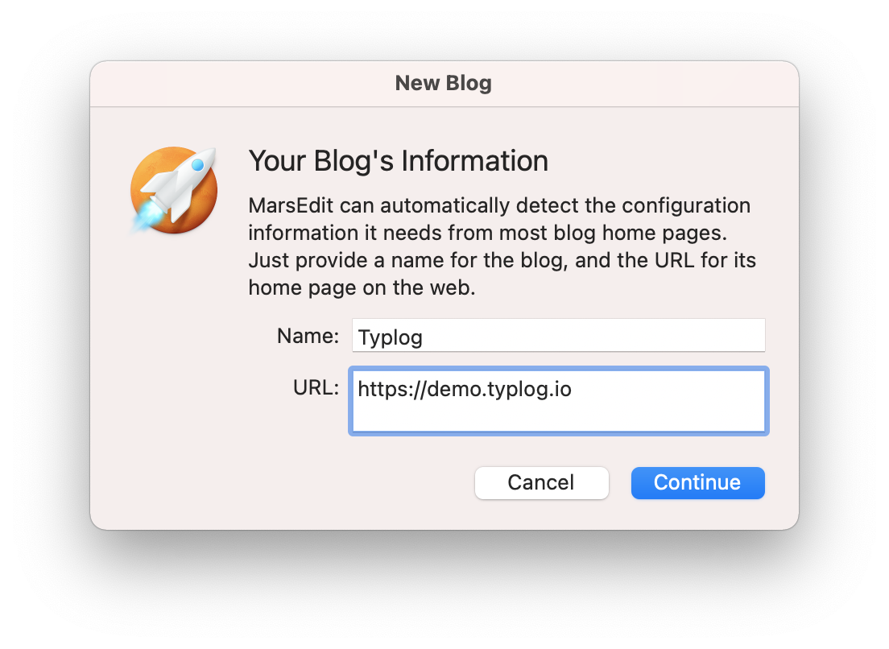The width and height of the screenshot is (889, 649).
Task: Focus the blog Name text field
Action: pyautogui.click(x=559, y=336)
